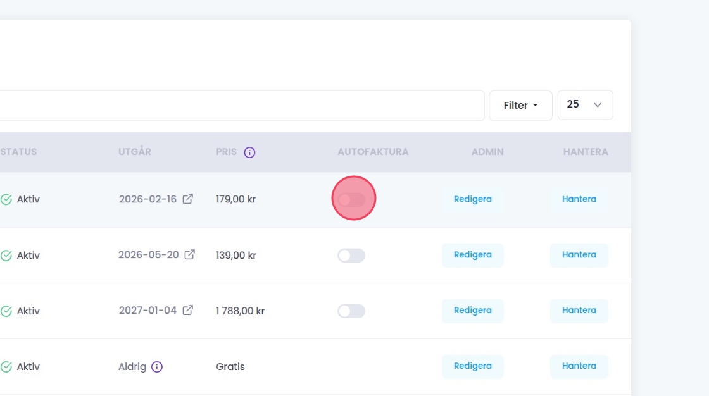Click into the search input field
This screenshot has width=709, height=396.
pos(241,106)
